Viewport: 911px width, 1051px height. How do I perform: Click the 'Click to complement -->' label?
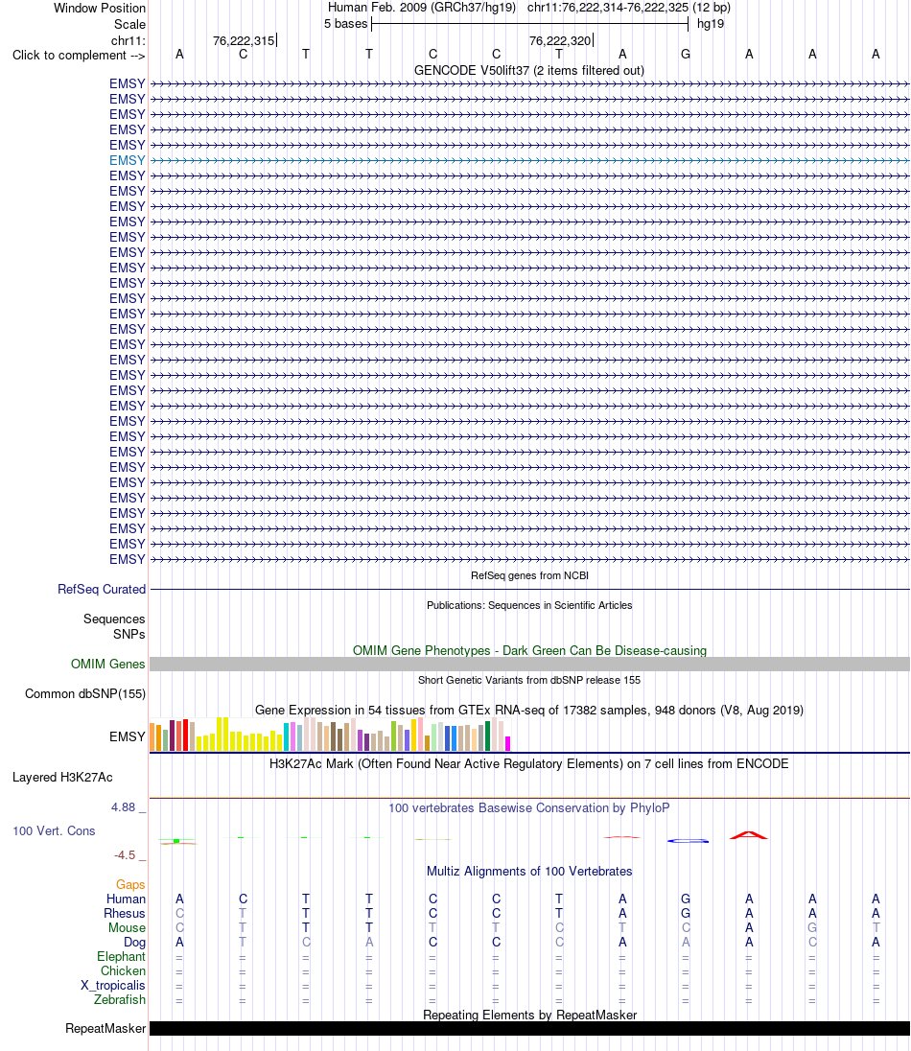79,55
